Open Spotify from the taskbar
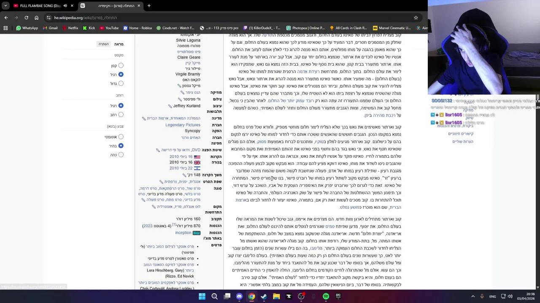Image resolution: width=540 pixels, height=303 pixels. coord(326,296)
